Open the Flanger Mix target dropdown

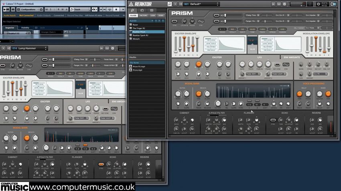tap(252, 21)
